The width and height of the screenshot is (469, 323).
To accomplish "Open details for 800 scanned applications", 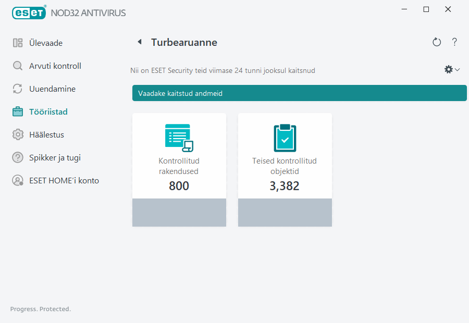I will (179, 185).
